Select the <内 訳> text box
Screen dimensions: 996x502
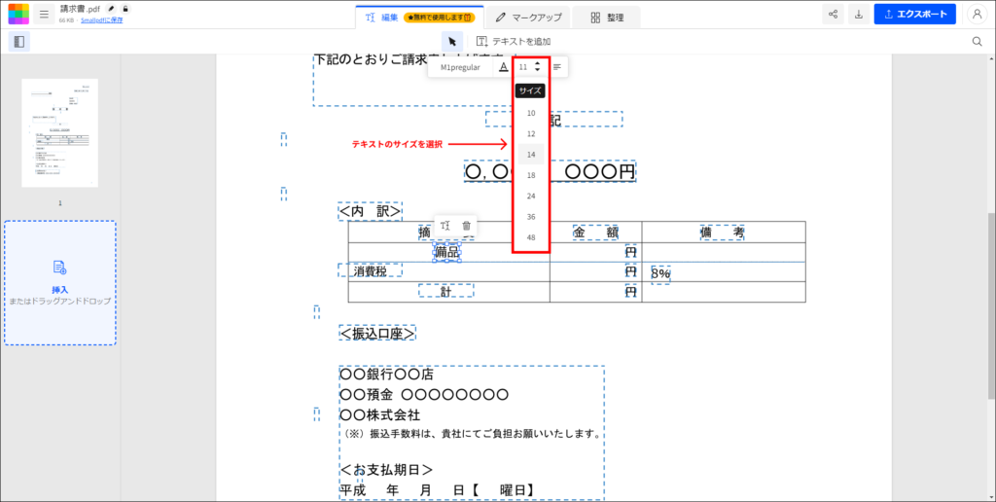(x=371, y=212)
